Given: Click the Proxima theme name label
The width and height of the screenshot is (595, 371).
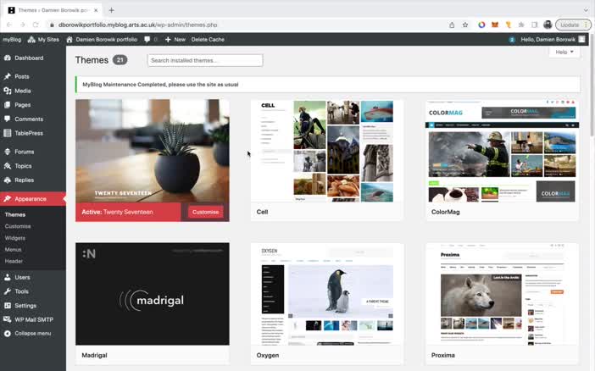Looking at the screenshot, I should click(442, 356).
